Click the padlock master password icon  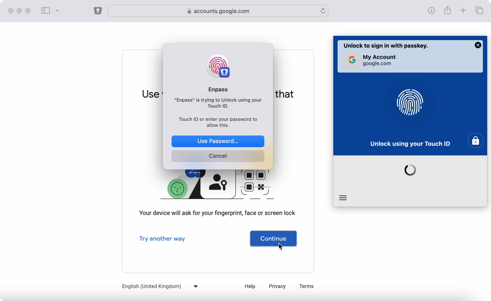pyautogui.click(x=475, y=140)
